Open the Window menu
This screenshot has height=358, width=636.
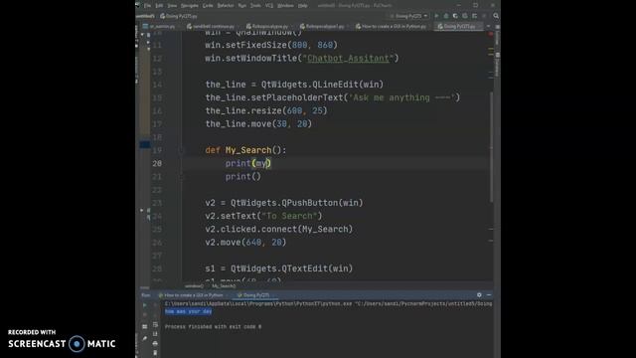pos(285,6)
